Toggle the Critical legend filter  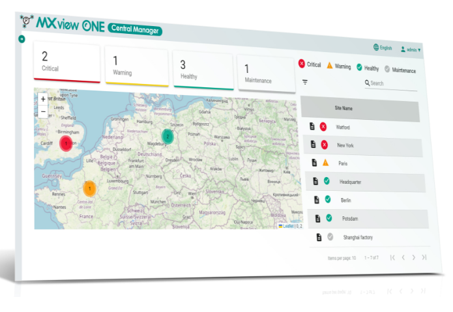[310, 64]
